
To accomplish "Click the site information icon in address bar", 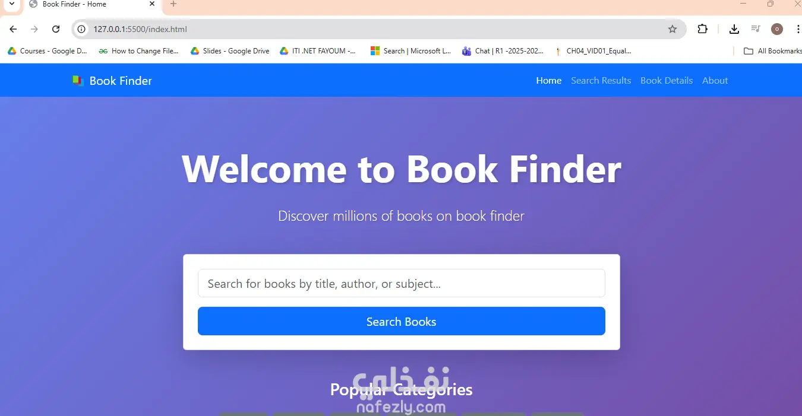I will coord(82,29).
